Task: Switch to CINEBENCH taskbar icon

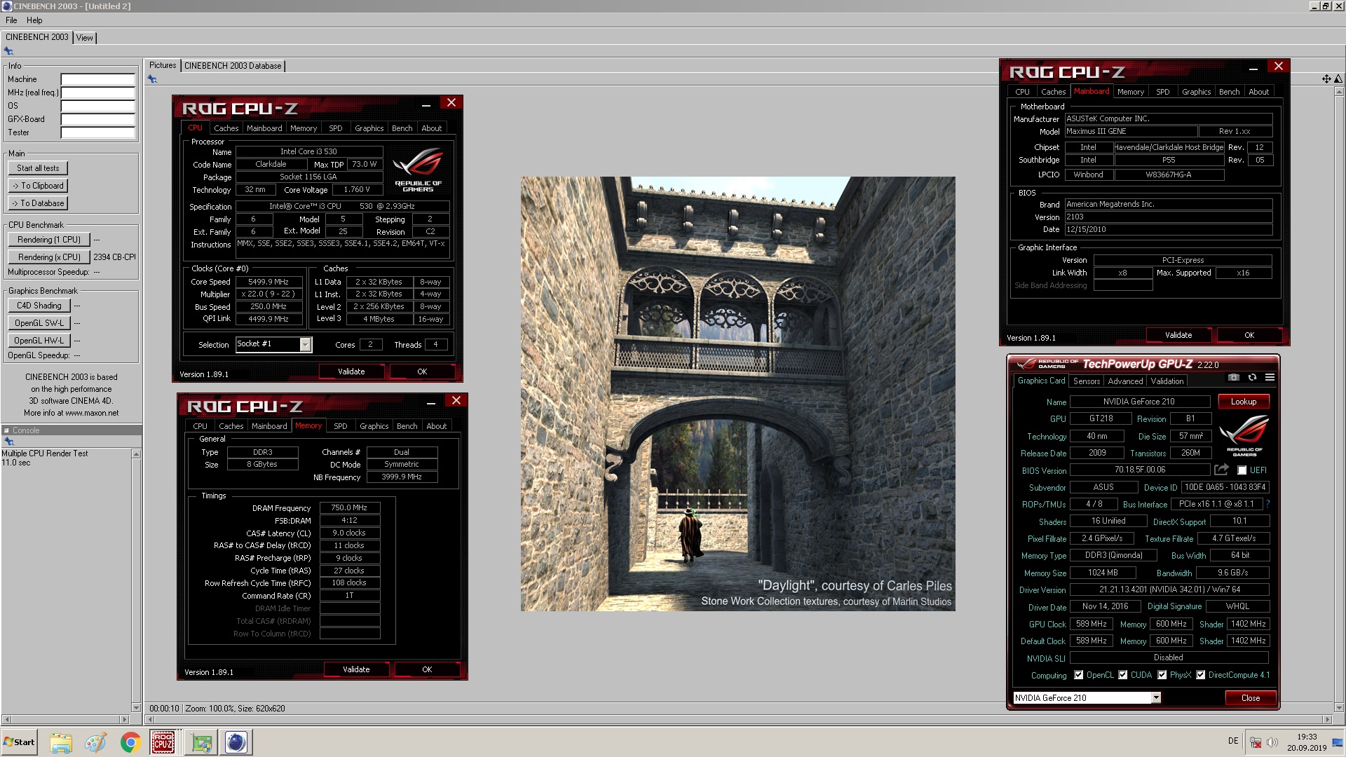Action: [236, 742]
